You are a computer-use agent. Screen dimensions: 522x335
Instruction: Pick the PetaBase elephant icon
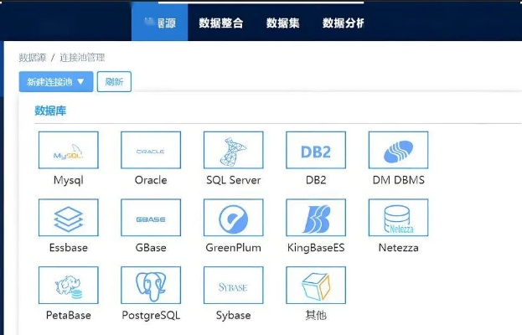click(69, 286)
